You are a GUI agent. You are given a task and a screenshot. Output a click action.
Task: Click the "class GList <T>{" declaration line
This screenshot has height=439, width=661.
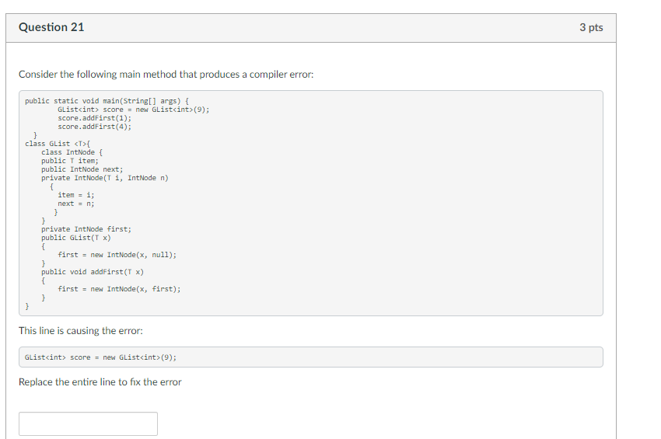coord(58,144)
